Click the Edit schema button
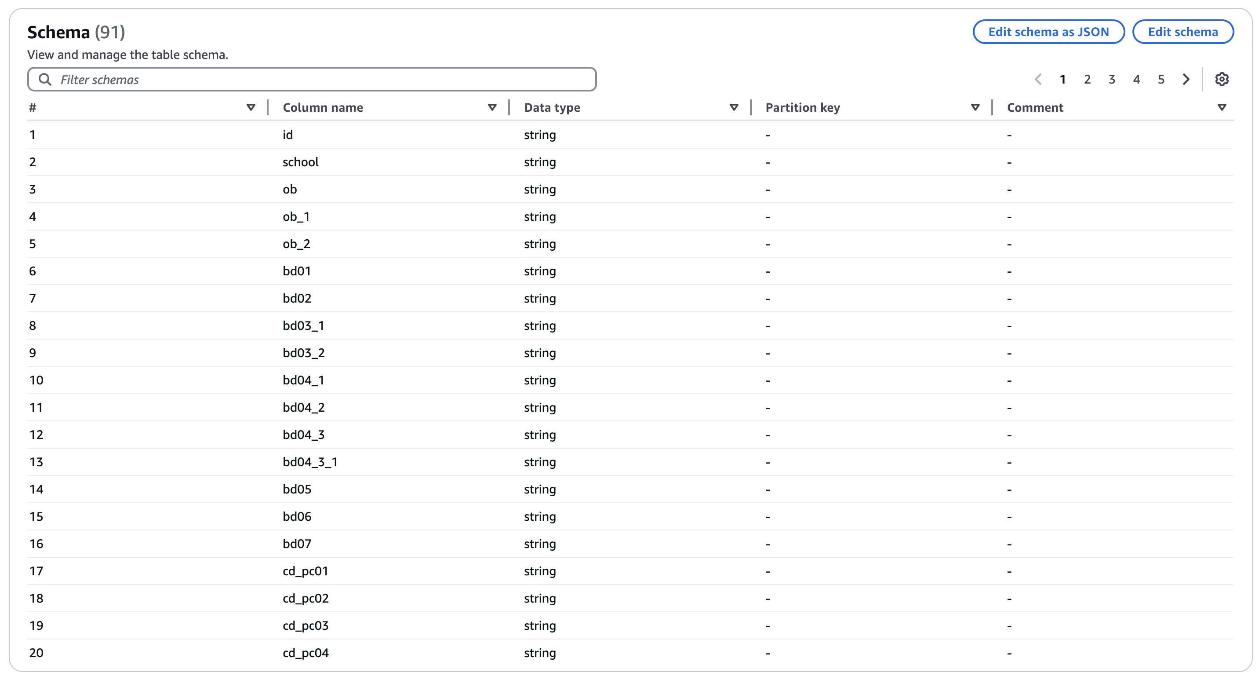Screen dimensions: 1259x680 pyautogui.click(x=1182, y=32)
